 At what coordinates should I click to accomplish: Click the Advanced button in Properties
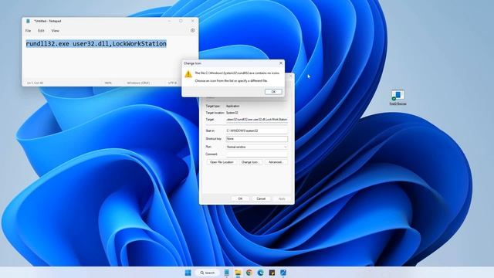276,162
